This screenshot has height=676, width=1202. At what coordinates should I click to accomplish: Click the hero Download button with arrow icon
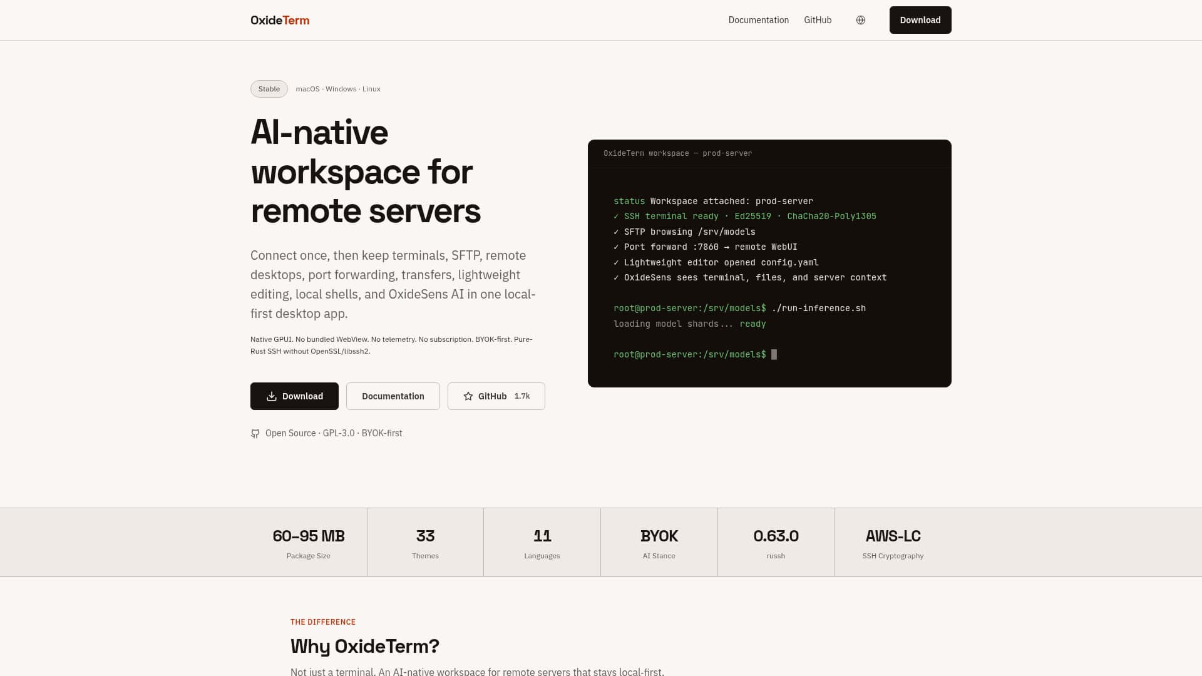coord(294,396)
